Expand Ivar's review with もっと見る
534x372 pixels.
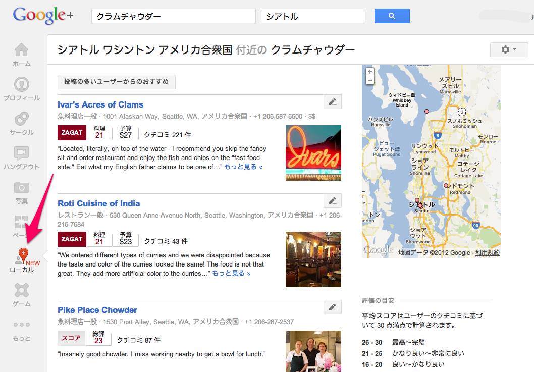(x=243, y=167)
